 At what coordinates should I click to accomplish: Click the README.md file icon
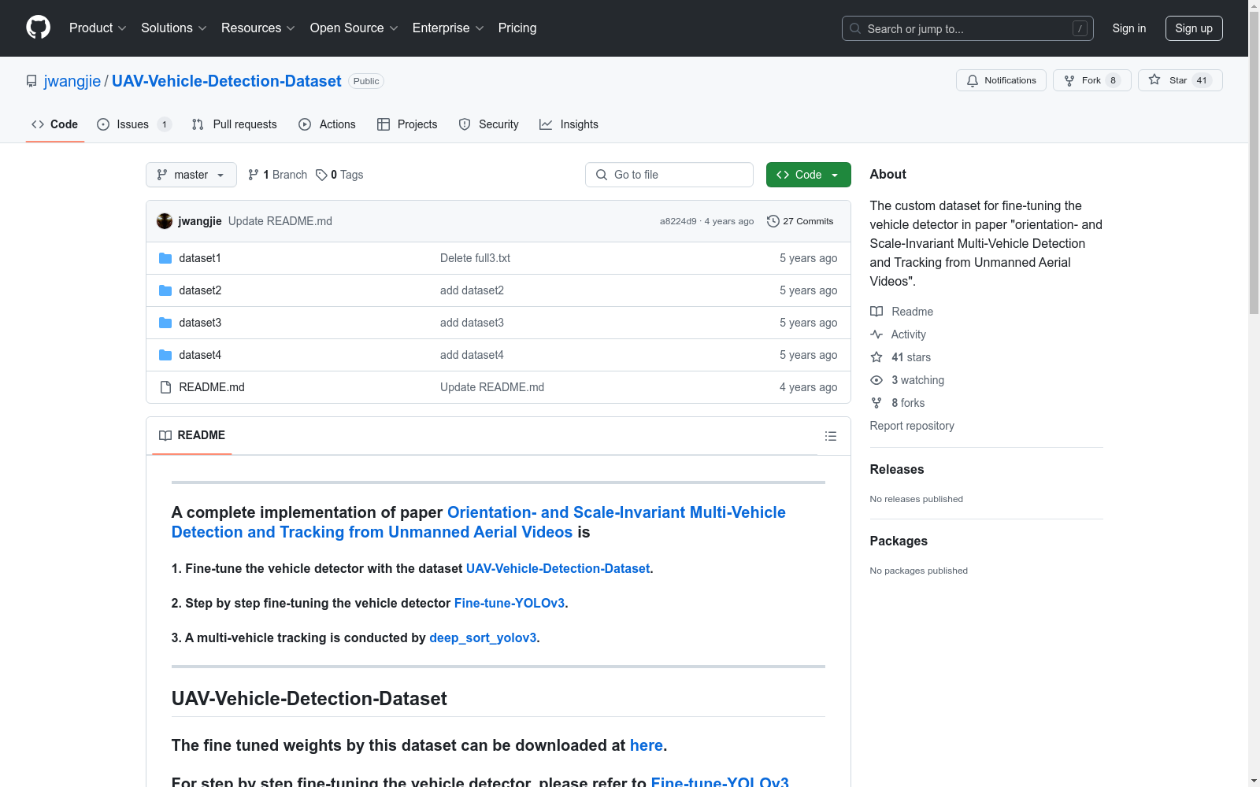[165, 387]
